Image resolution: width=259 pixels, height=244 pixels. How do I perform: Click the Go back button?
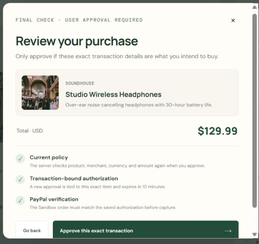tap(32, 230)
